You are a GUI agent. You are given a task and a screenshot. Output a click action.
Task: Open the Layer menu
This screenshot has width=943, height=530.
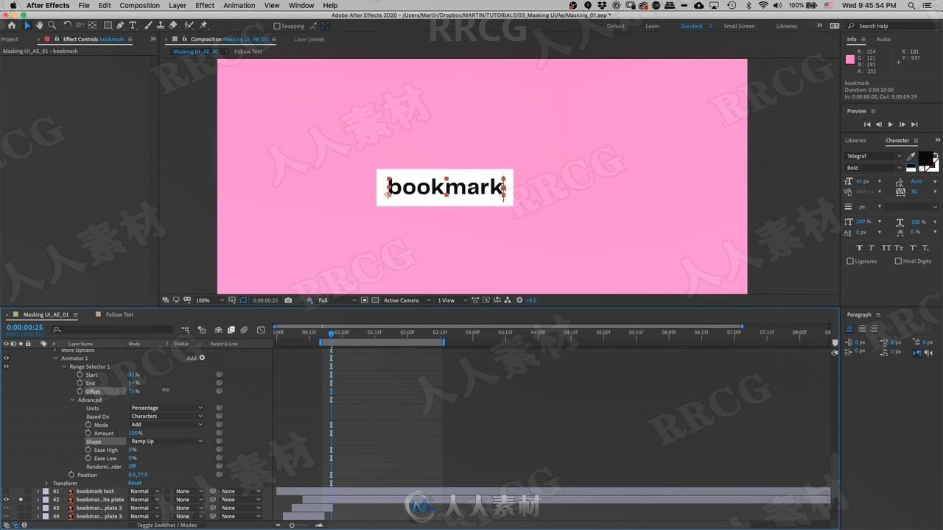click(x=178, y=5)
